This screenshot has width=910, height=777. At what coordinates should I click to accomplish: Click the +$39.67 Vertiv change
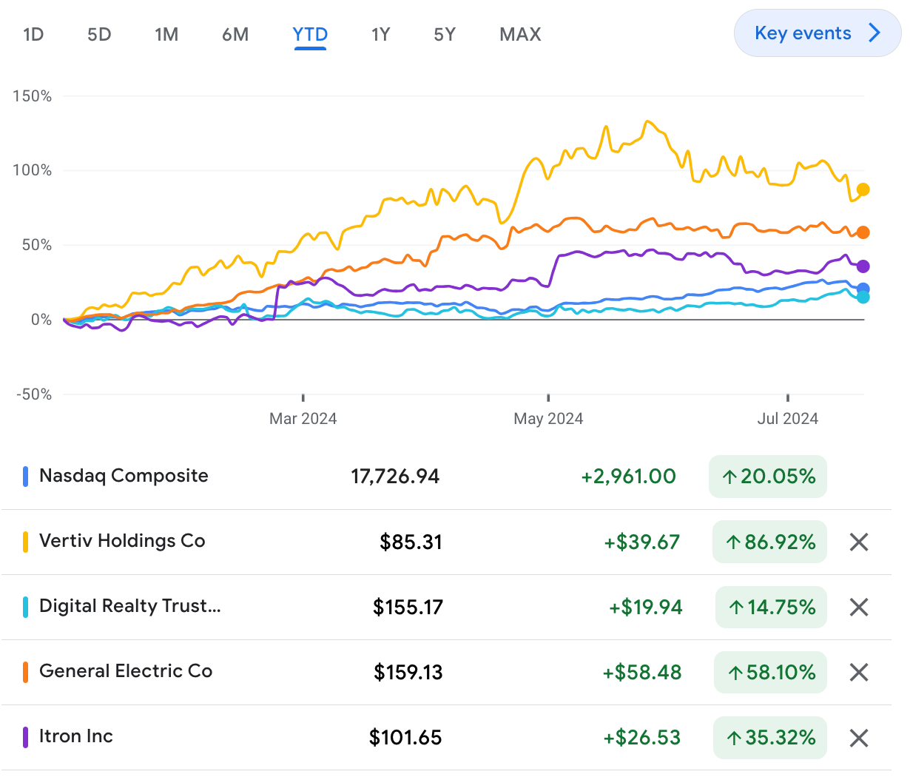click(641, 542)
